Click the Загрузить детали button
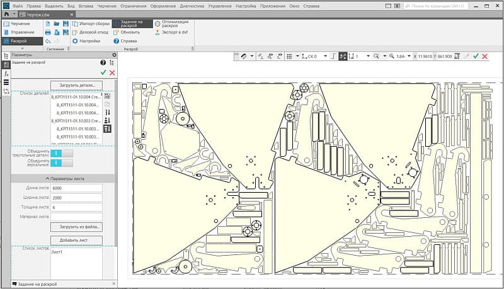This screenshot has height=289, width=504. [76, 84]
